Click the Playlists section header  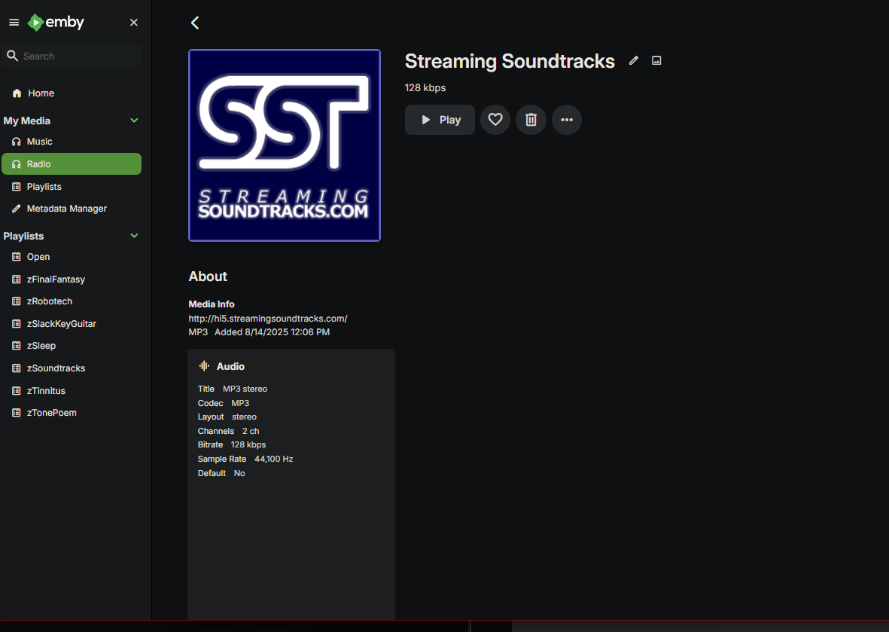pyautogui.click(x=23, y=236)
